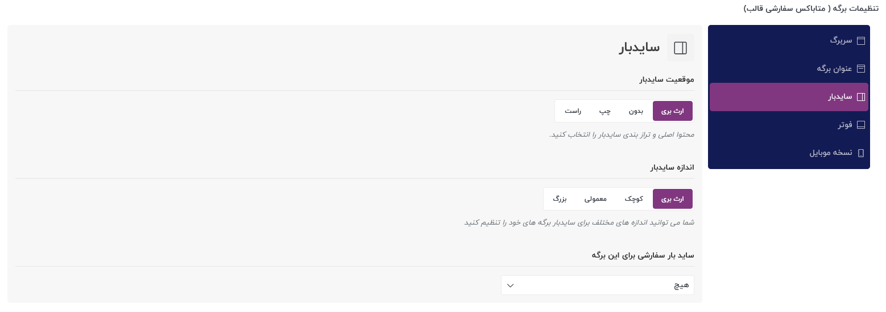
Task: Click the mobile version (نسخه موبایل) phone icon
Action: point(860,153)
